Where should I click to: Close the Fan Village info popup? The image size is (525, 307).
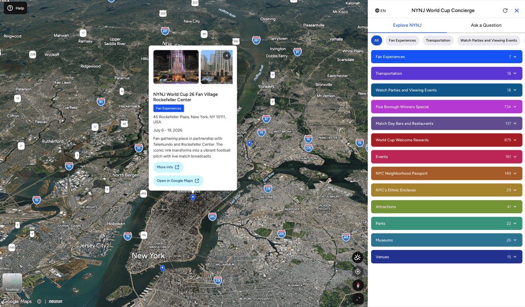click(x=226, y=55)
